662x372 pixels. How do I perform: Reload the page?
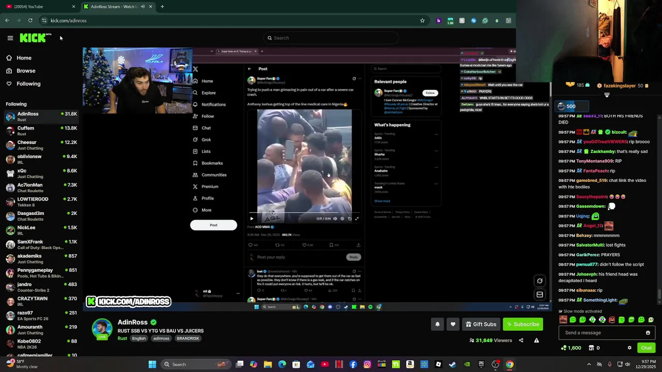click(x=30, y=21)
